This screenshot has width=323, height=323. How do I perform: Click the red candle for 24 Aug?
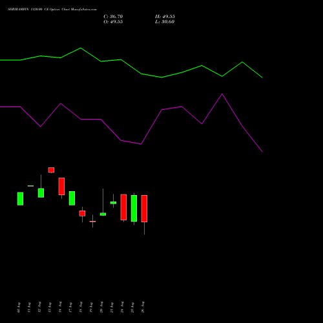123,207
